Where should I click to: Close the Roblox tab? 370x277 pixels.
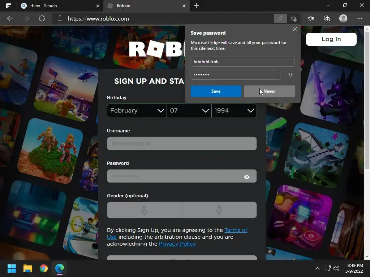point(184,6)
